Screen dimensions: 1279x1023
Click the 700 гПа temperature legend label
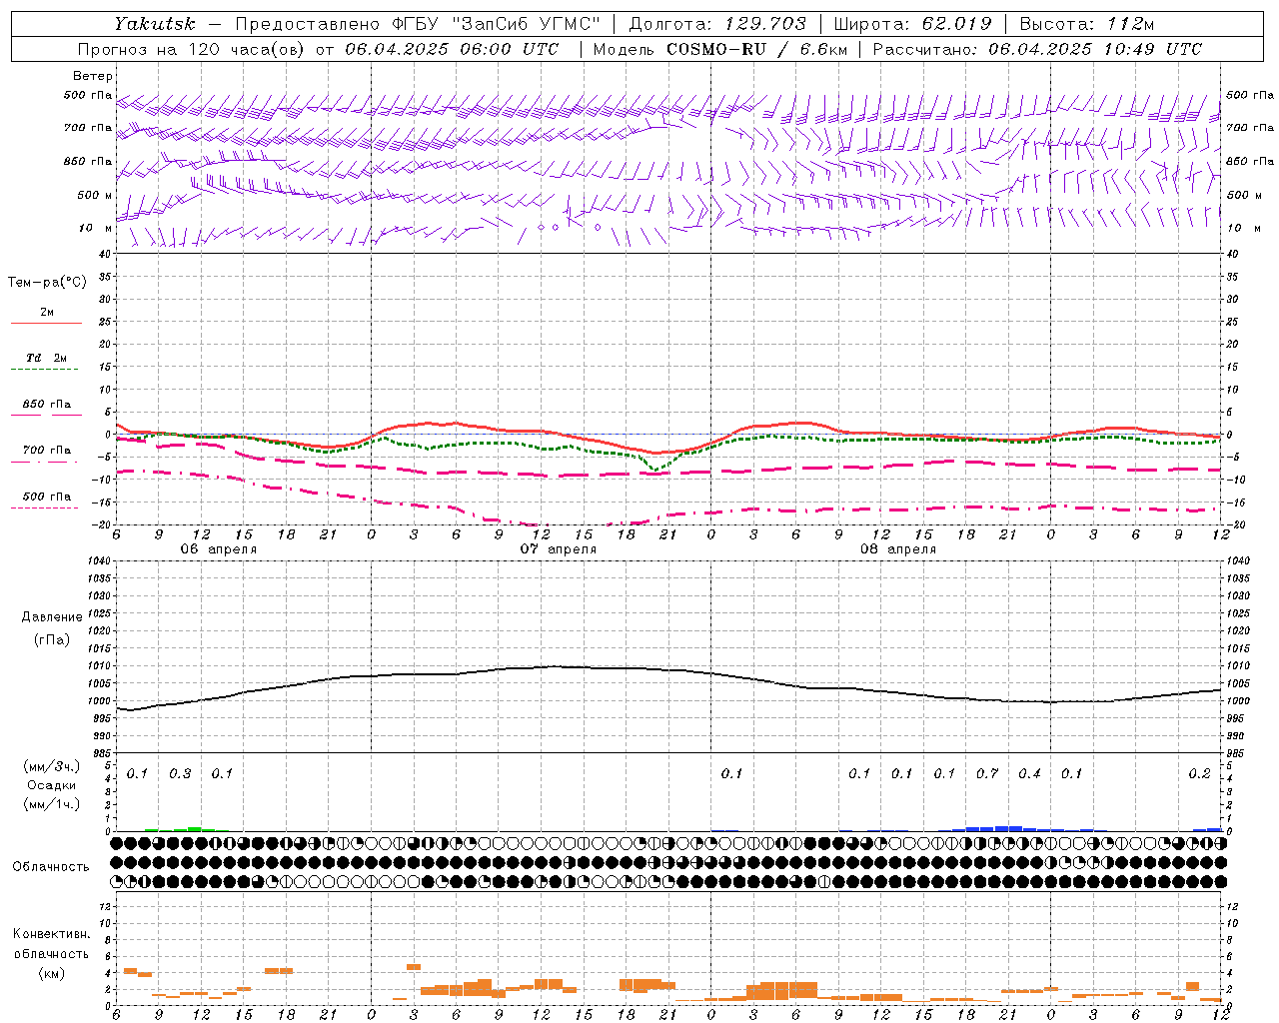pyautogui.click(x=47, y=450)
